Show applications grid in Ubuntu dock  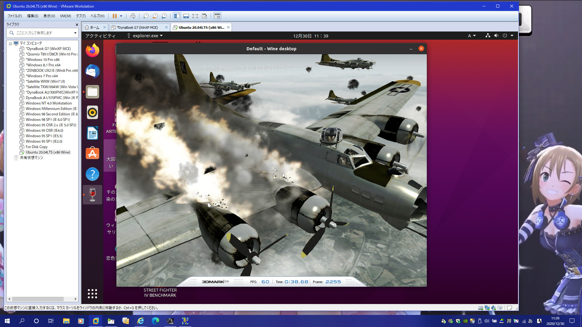92,293
